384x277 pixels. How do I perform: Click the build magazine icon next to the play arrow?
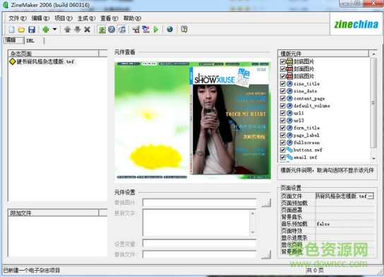pos(146,30)
